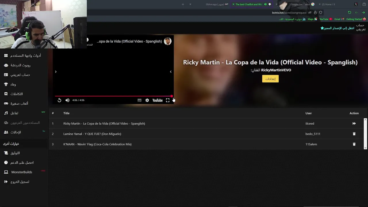Viewport: 368px width, 207px height.
Task: Toggle subtitles in the video player
Action: (x=139, y=100)
